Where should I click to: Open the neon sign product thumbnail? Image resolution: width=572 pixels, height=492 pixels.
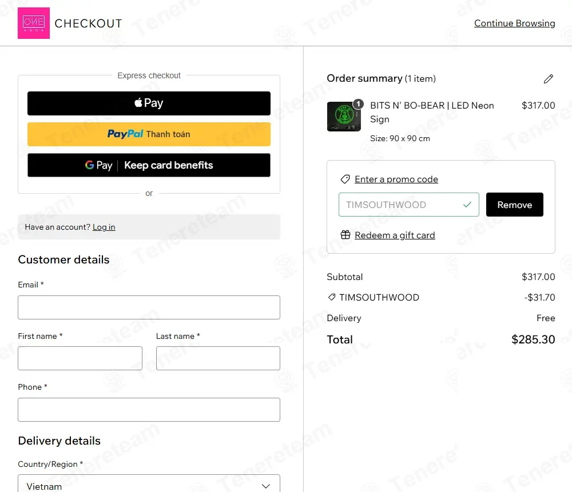[x=344, y=117]
